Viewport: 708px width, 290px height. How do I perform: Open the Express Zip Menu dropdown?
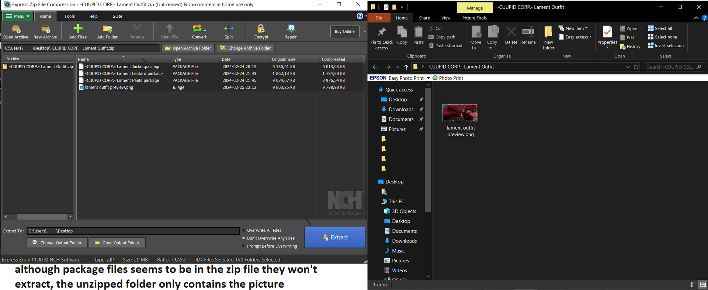coord(18,16)
